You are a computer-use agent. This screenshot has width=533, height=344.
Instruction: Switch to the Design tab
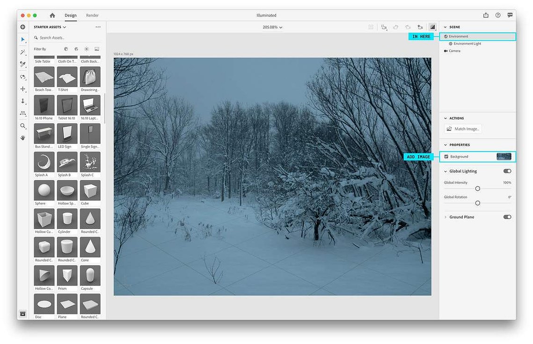71,15
